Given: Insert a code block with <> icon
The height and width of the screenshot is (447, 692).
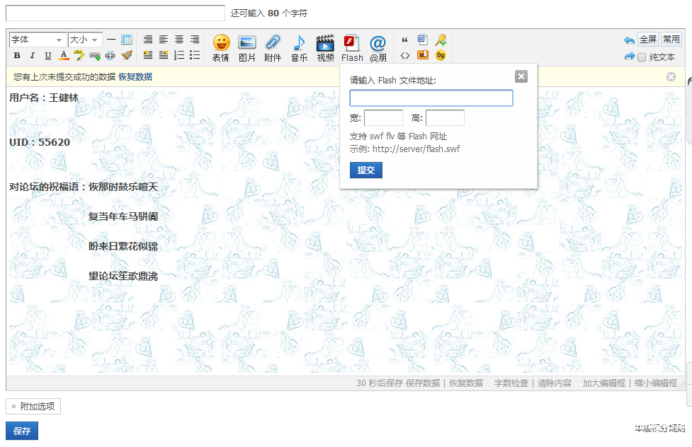Looking at the screenshot, I should 405,55.
